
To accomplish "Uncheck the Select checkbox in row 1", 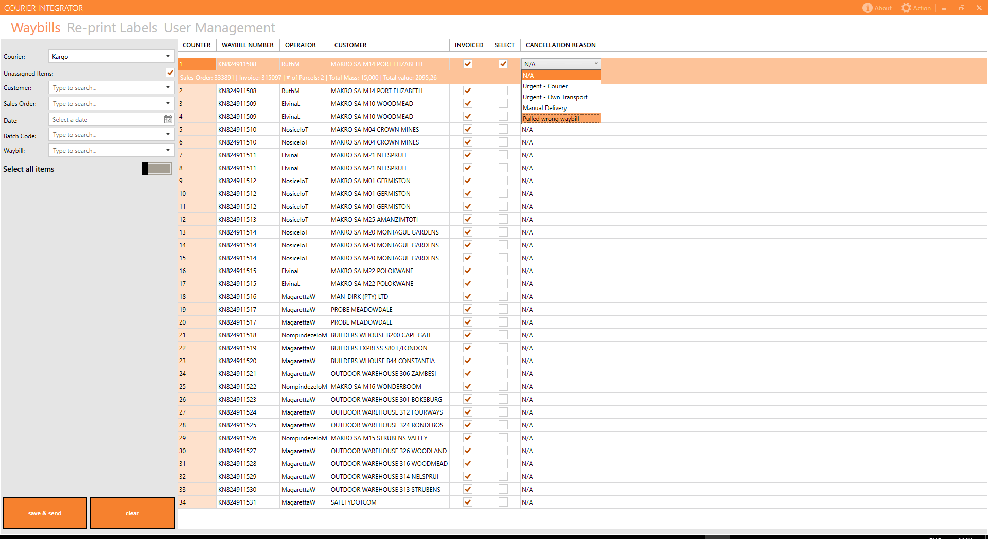I will pyautogui.click(x=503, y=64).
